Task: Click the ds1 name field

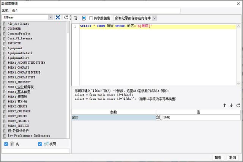Action: point(96,11)
